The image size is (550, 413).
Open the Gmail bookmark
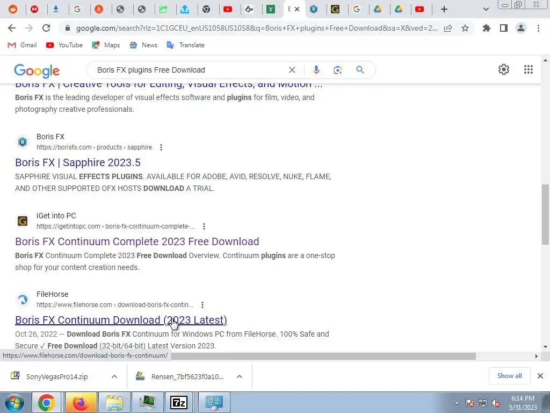[x=22, y=45]
